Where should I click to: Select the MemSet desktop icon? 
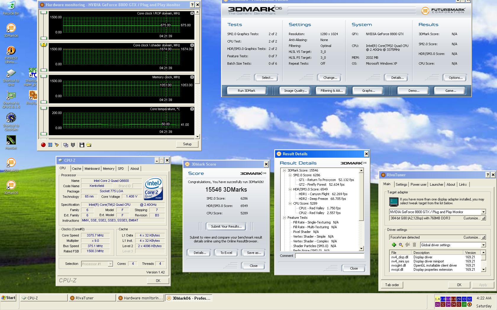coord(11,143)
